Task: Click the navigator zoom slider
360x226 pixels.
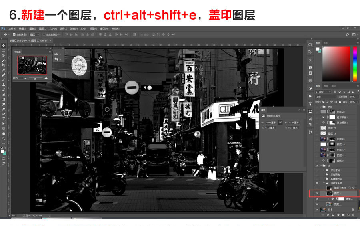Action: click(x=35, y=79)
